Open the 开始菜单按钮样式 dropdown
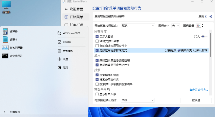 tap(138, 26)
